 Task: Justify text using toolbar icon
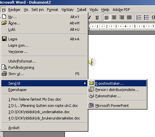129,18
